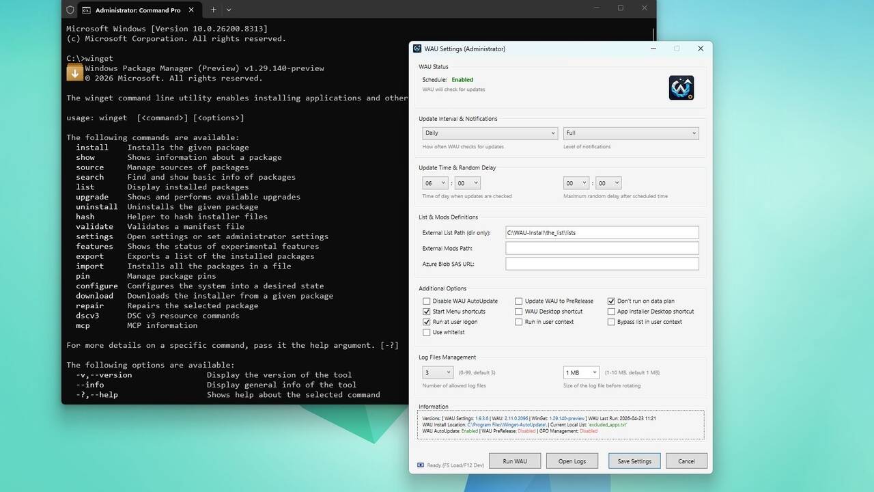Click the admin shield icon in Terminal
The image size is (874, 492).
click(x=70, y=10)
